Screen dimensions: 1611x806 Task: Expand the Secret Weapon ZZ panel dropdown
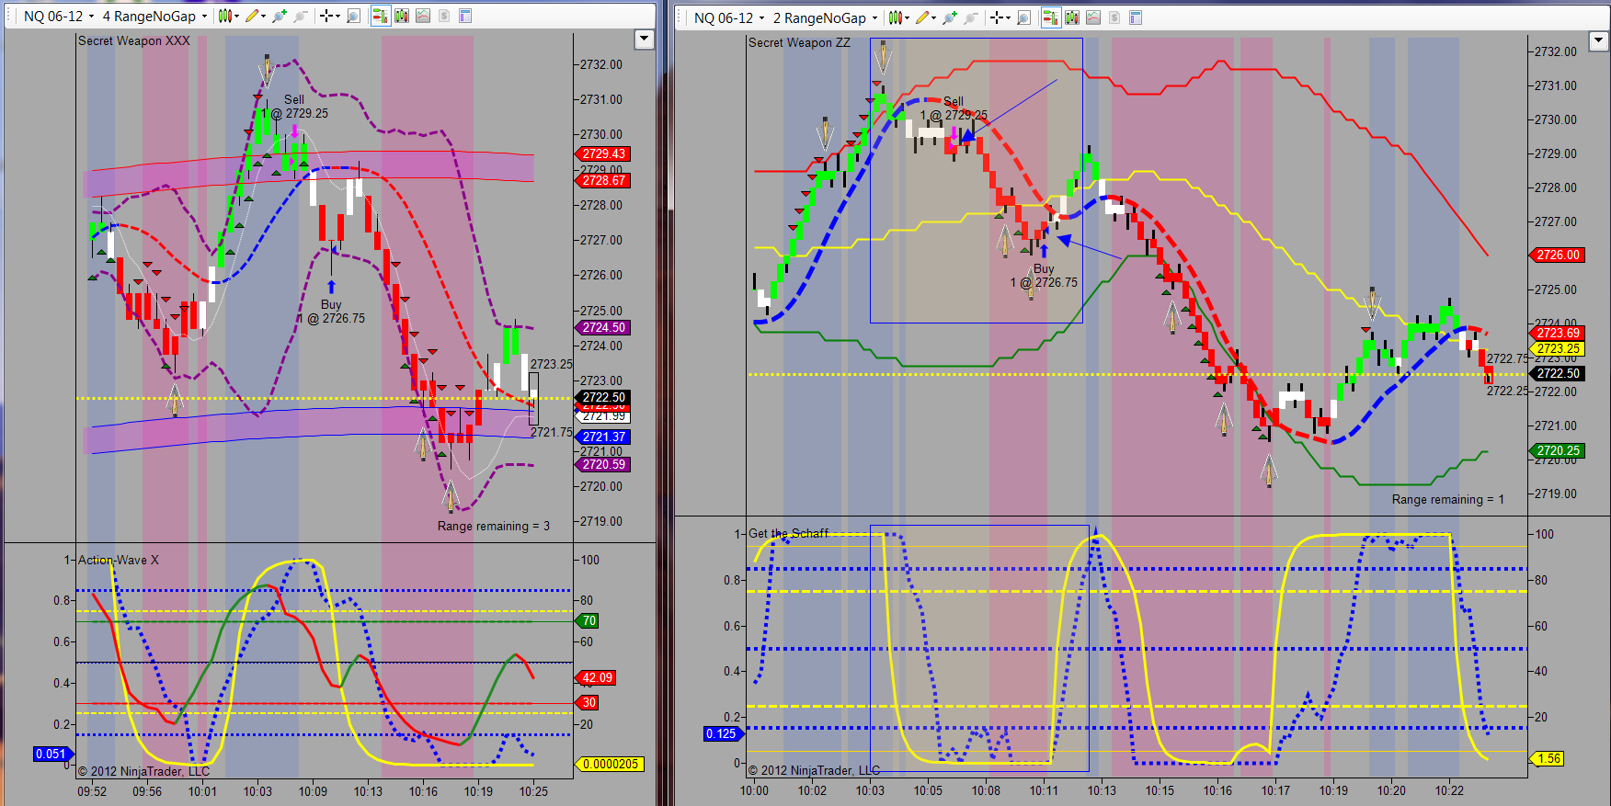(x=1598, y=40)
